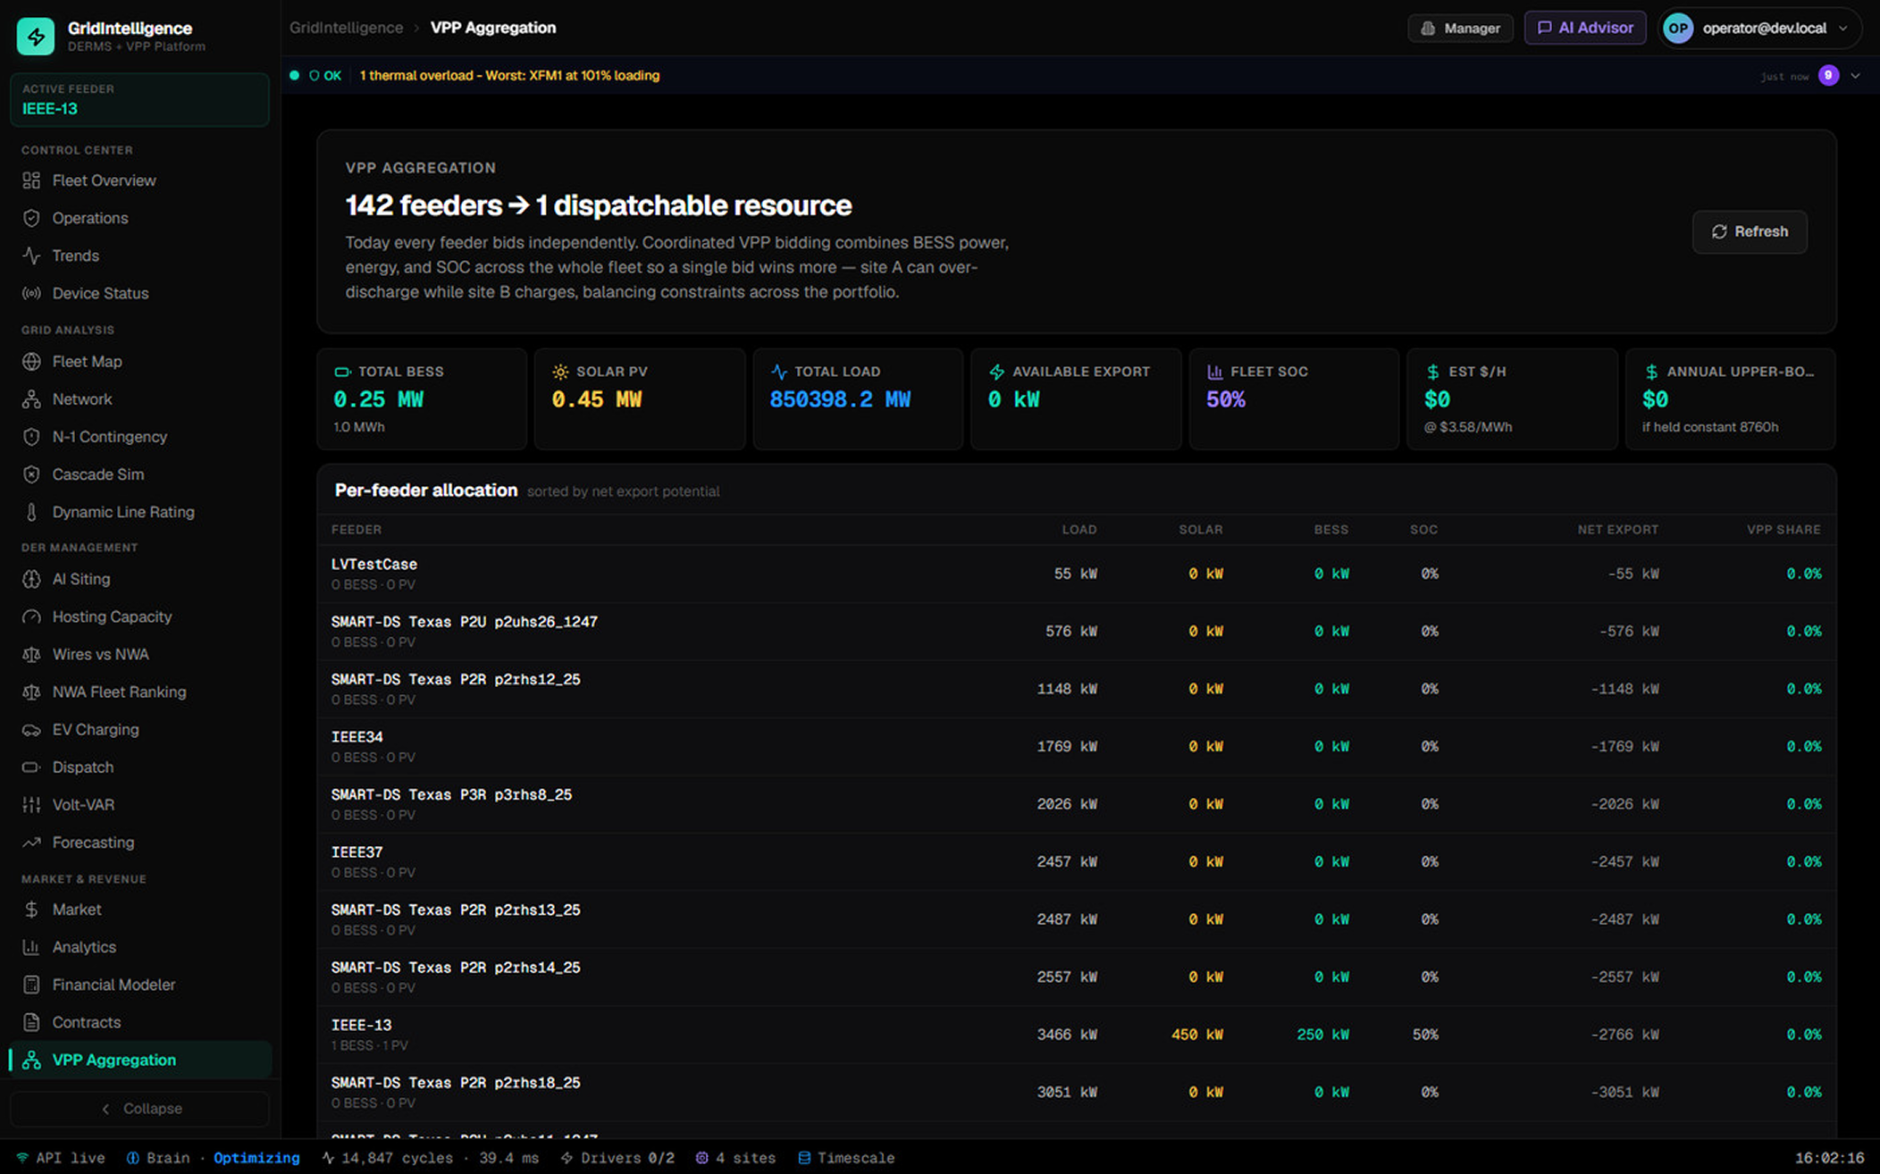Click the Device Status radio icon
The image size is (1880, 1174).
pos(31,293)
